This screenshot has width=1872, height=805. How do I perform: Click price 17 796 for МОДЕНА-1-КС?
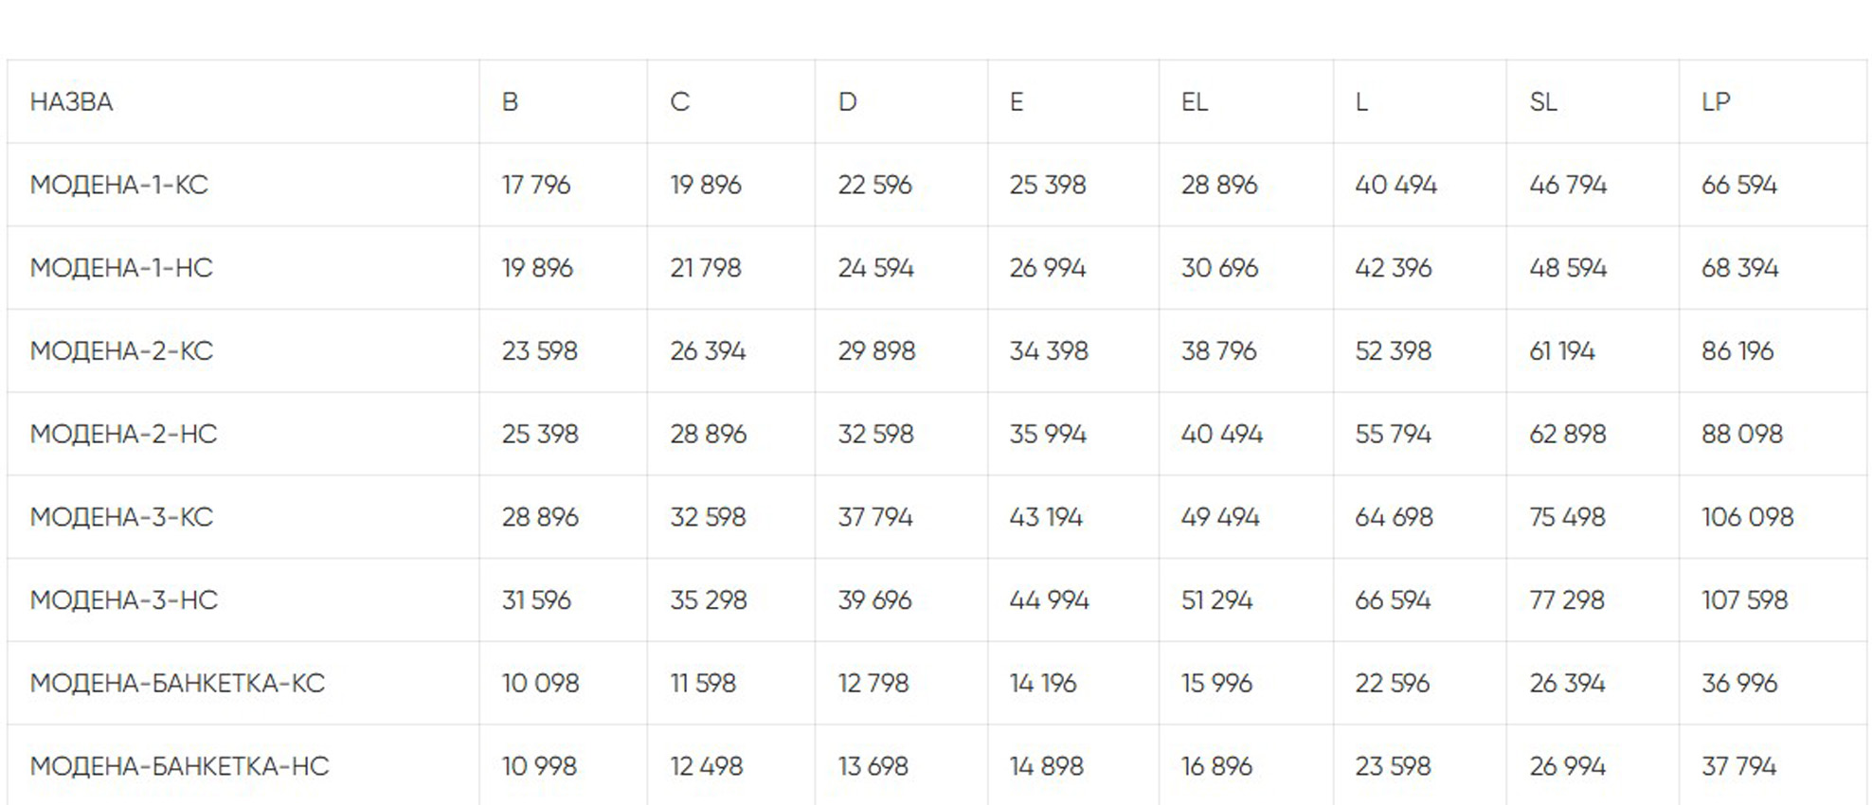click(x=536, y=185)
